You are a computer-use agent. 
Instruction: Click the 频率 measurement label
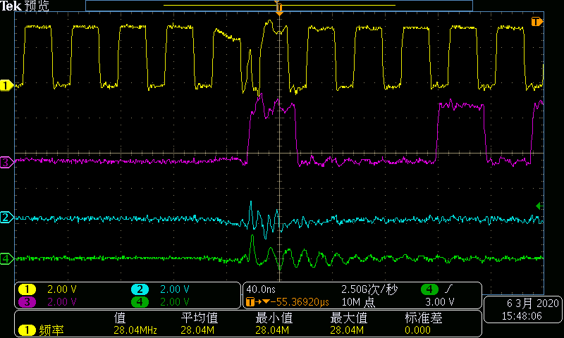(x=51, y=330)
